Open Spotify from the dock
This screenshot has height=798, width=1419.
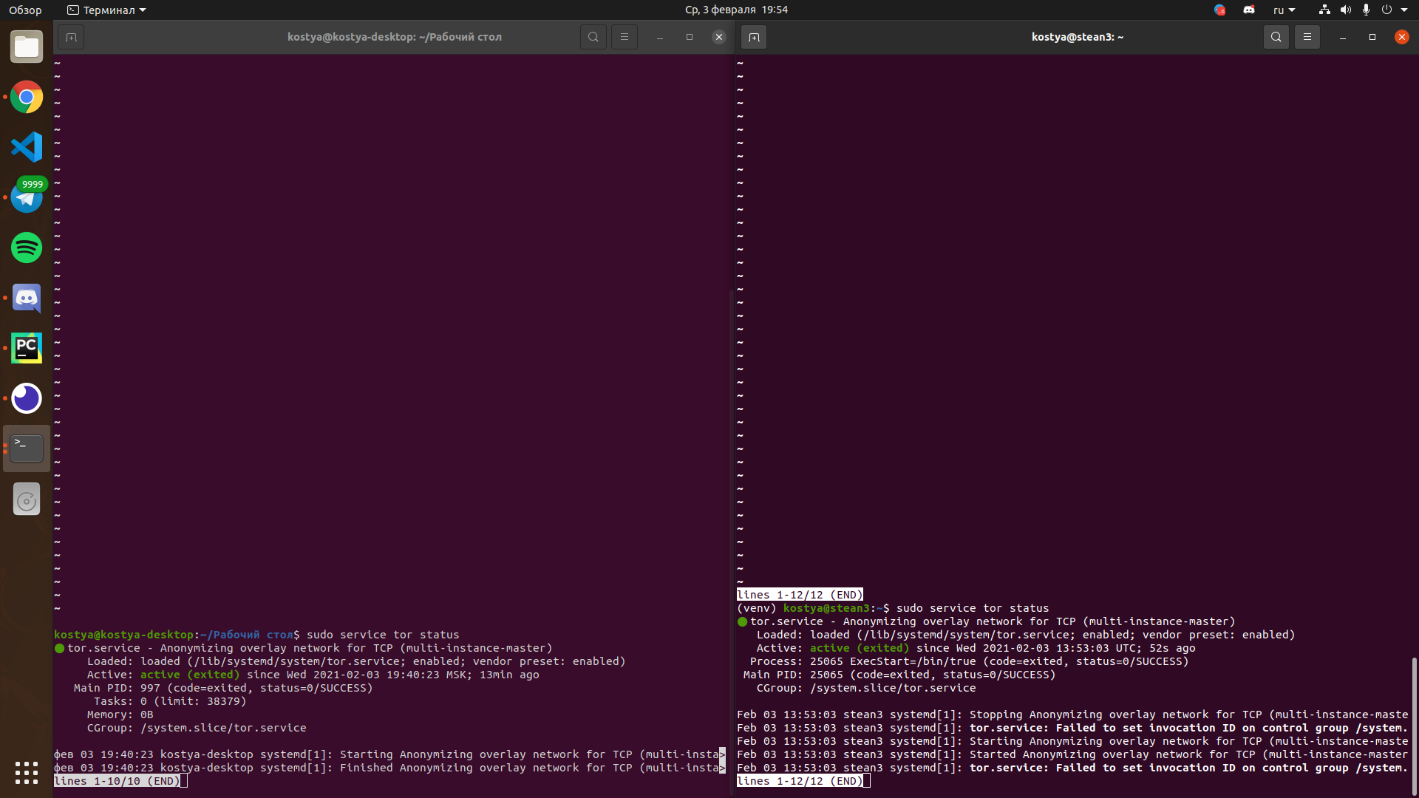click(27, 248)
